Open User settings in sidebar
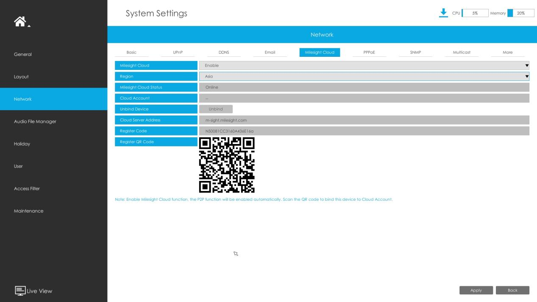Screen dimensions: 537x302 (53, 166)
